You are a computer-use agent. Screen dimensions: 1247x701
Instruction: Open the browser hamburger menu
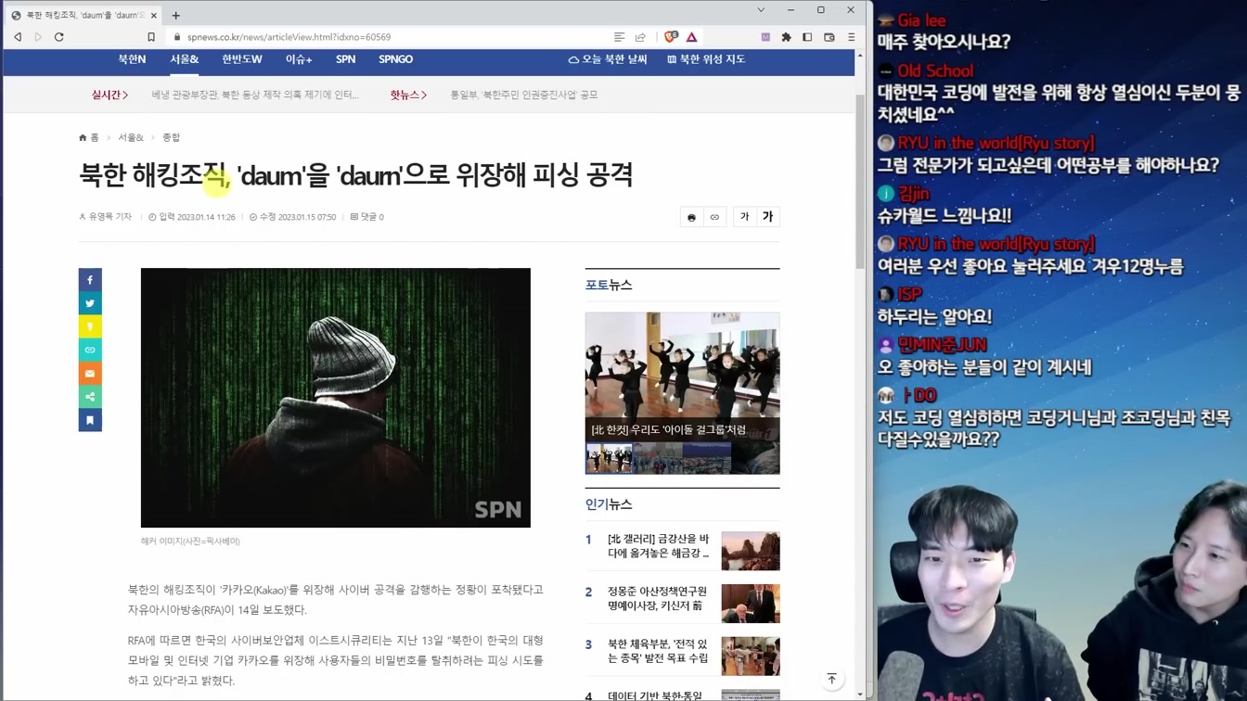pyautogui.click(x=851, y=37)
